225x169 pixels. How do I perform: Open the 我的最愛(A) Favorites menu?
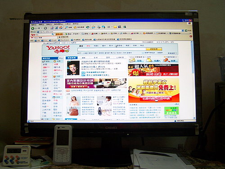point(58,24)
